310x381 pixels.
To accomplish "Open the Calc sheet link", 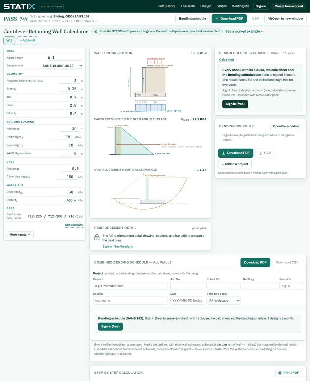I will [226, 59].
